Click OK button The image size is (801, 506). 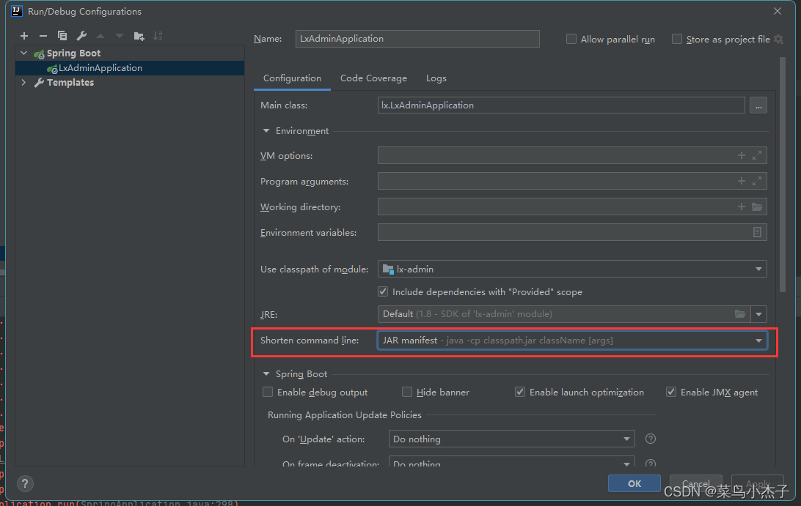pyautogui.click(x=634, y=483)
